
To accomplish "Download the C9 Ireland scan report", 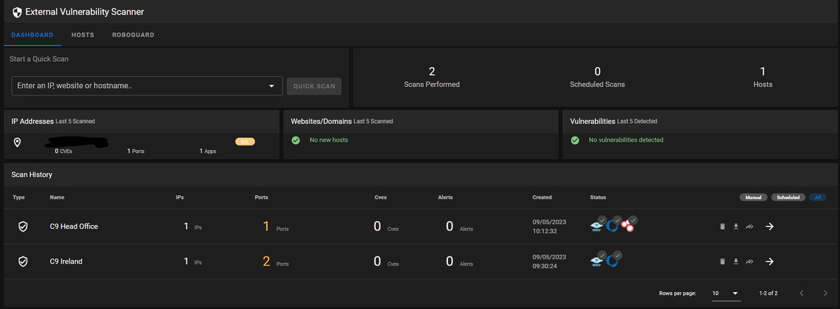I will click(736, 261).
